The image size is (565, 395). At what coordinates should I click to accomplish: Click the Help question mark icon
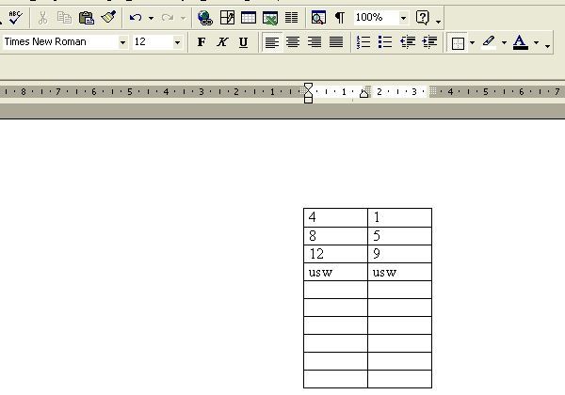point(422,17)
